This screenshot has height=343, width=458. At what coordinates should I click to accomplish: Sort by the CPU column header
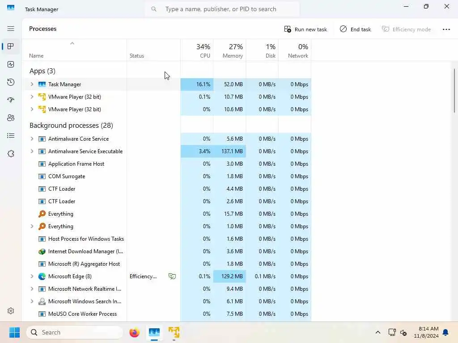point(197,51)
